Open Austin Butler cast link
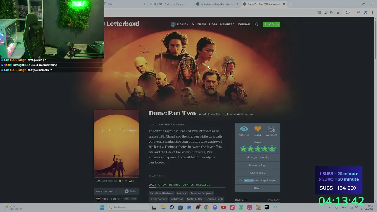This screenshot has height=212, width=377. click(194, 199)
